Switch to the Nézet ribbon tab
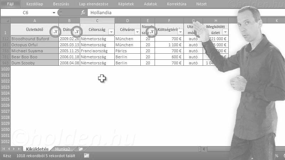Viewport: 285px width, 160px height. coord(201,4)
